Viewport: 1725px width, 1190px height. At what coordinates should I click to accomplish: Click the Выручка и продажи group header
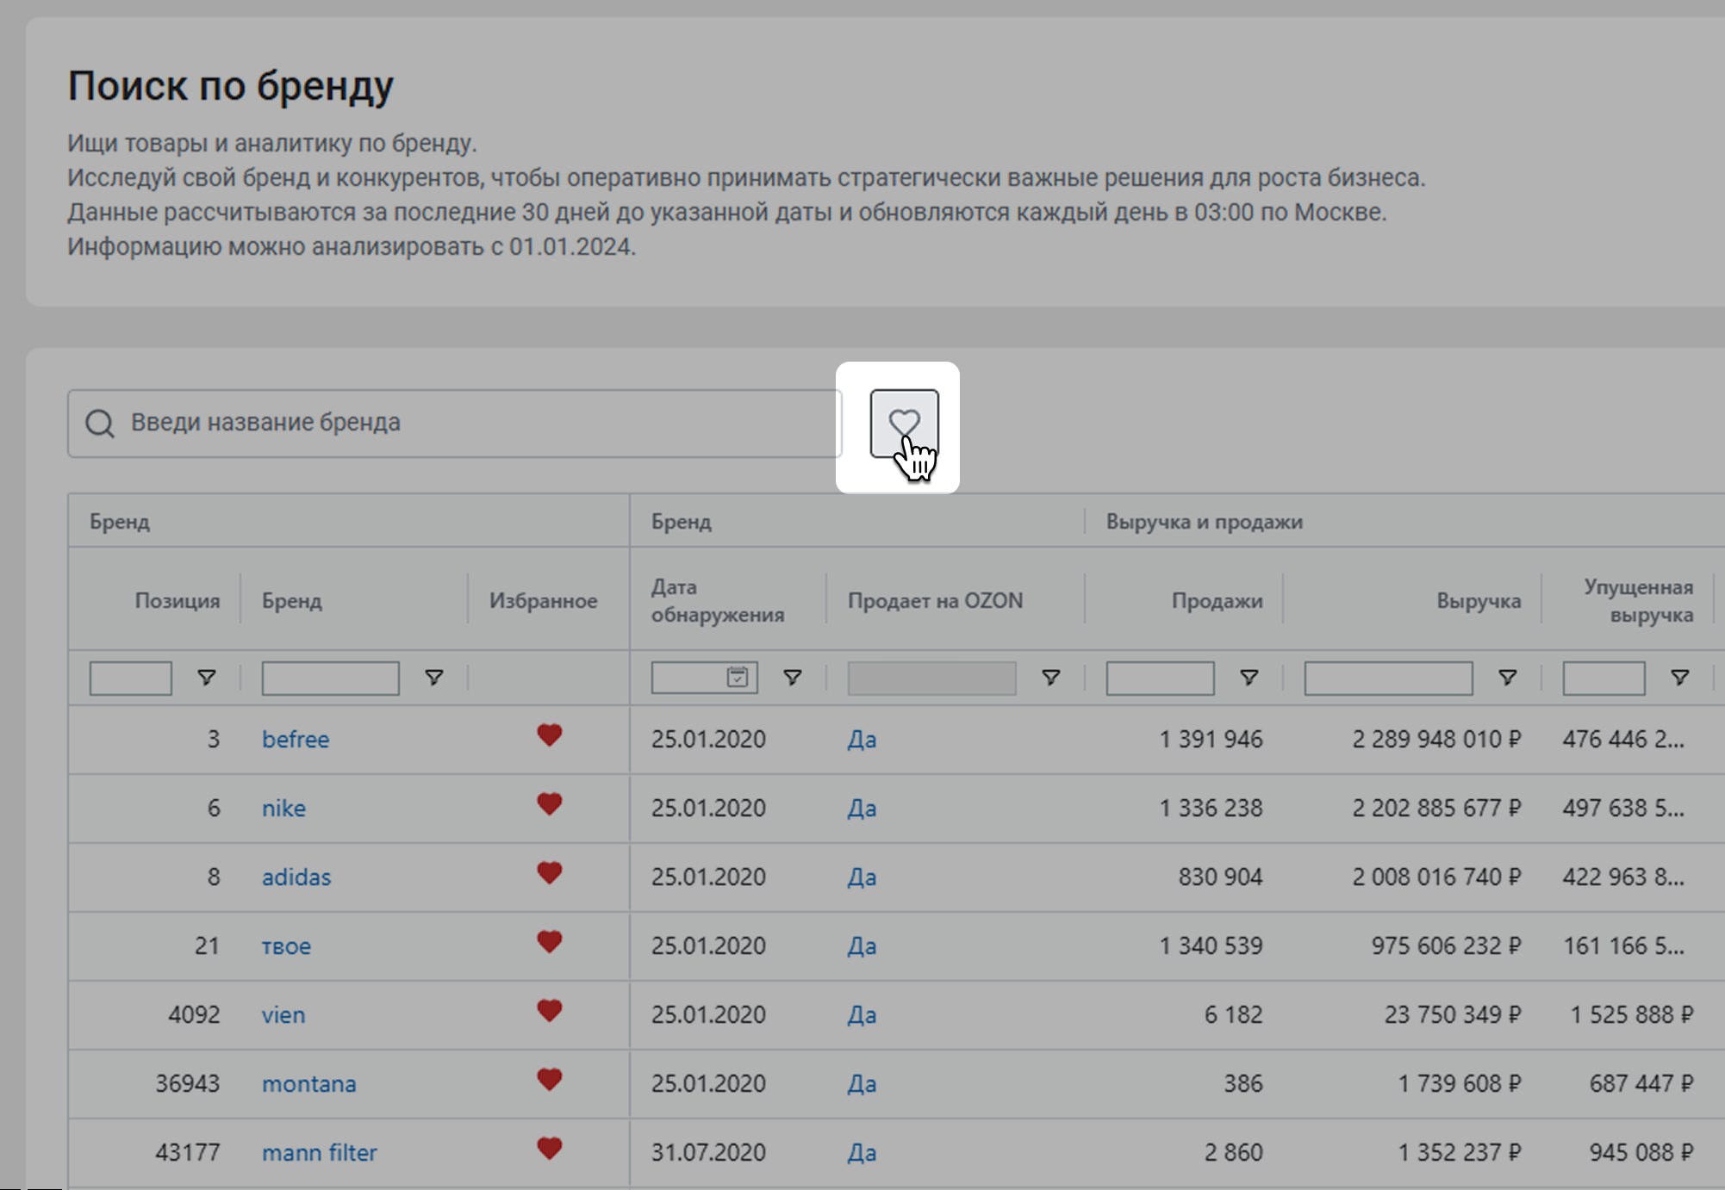click(x=1205, y=522)
